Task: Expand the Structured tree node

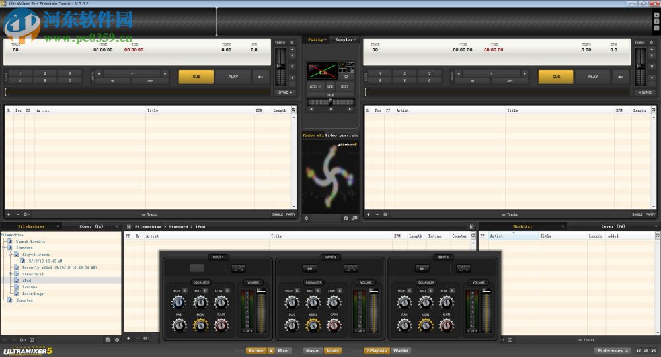Action: coord(11,274)
